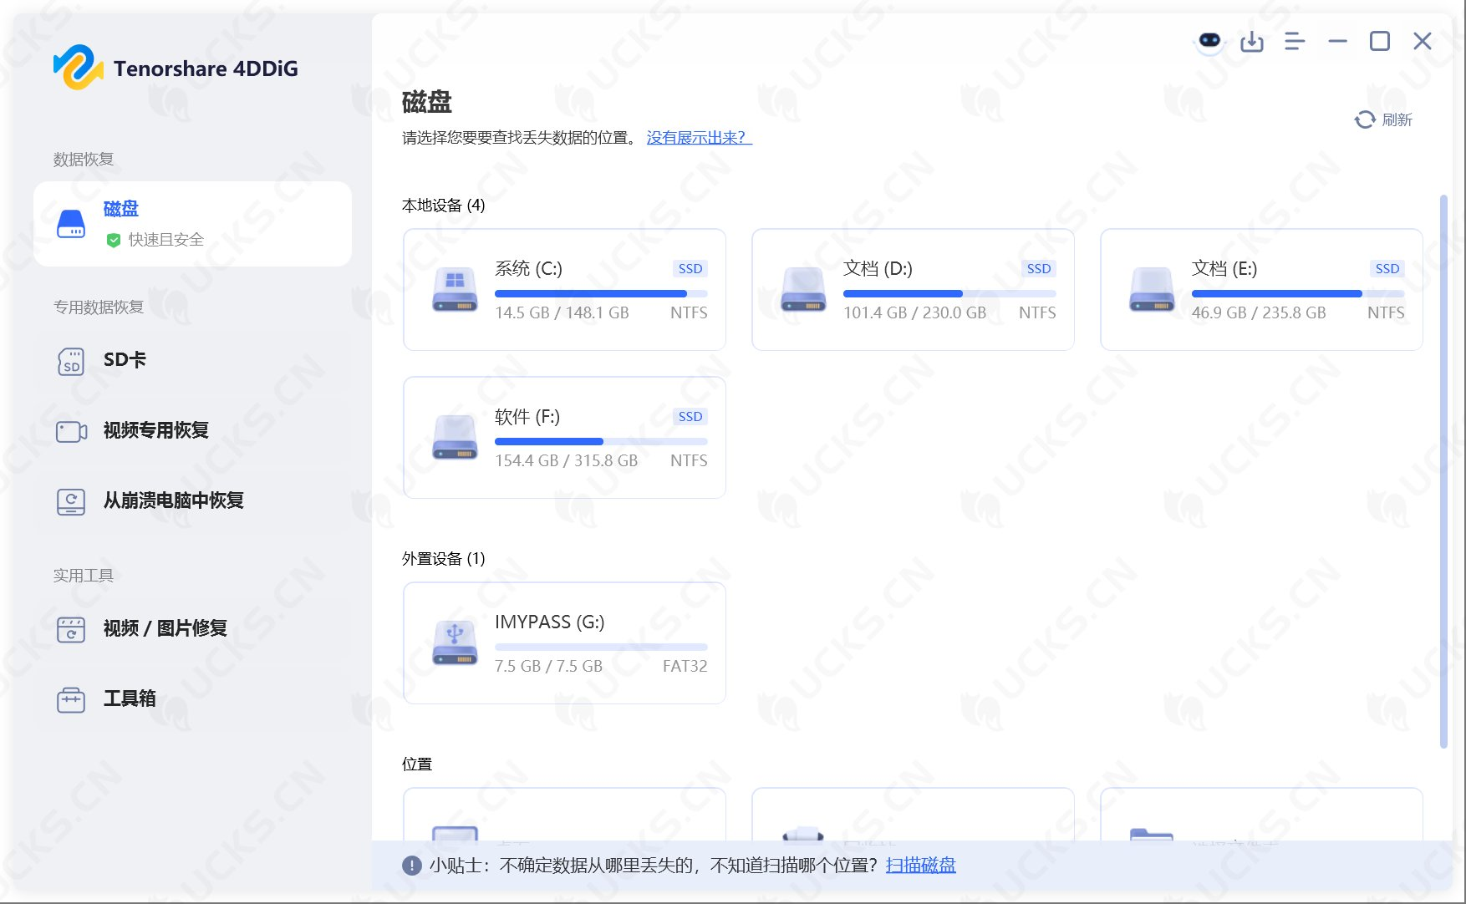This screenshot has width=1466, height=904.
Task: Select the 系统 (C:) drive name
Action: pos(528,268)
